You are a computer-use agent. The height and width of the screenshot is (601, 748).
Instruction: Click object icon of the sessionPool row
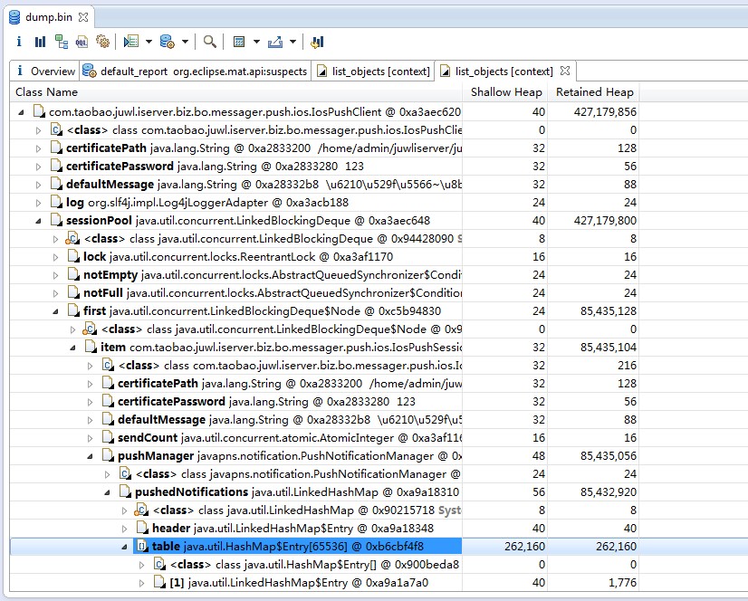56,220
